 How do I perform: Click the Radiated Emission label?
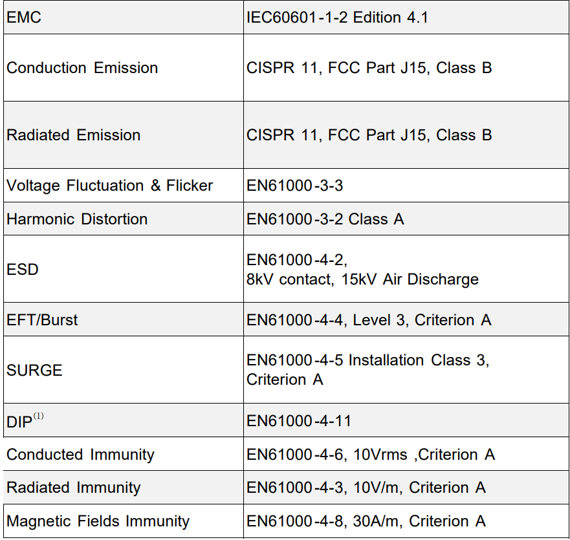[73, 135]
